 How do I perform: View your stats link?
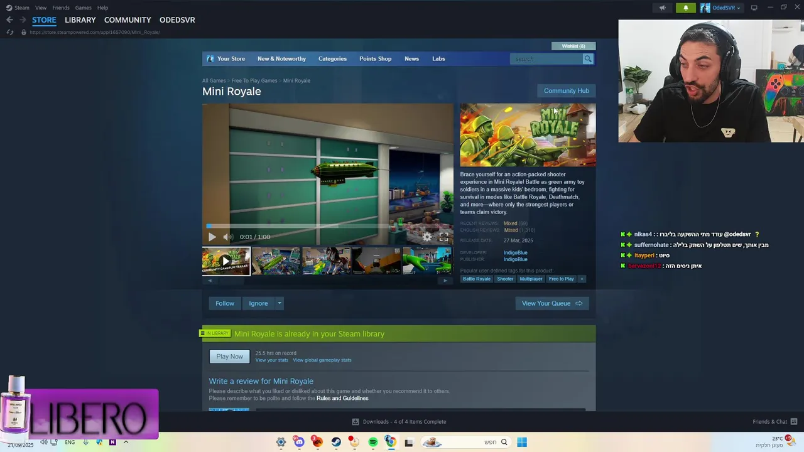[x=272, y=360]
